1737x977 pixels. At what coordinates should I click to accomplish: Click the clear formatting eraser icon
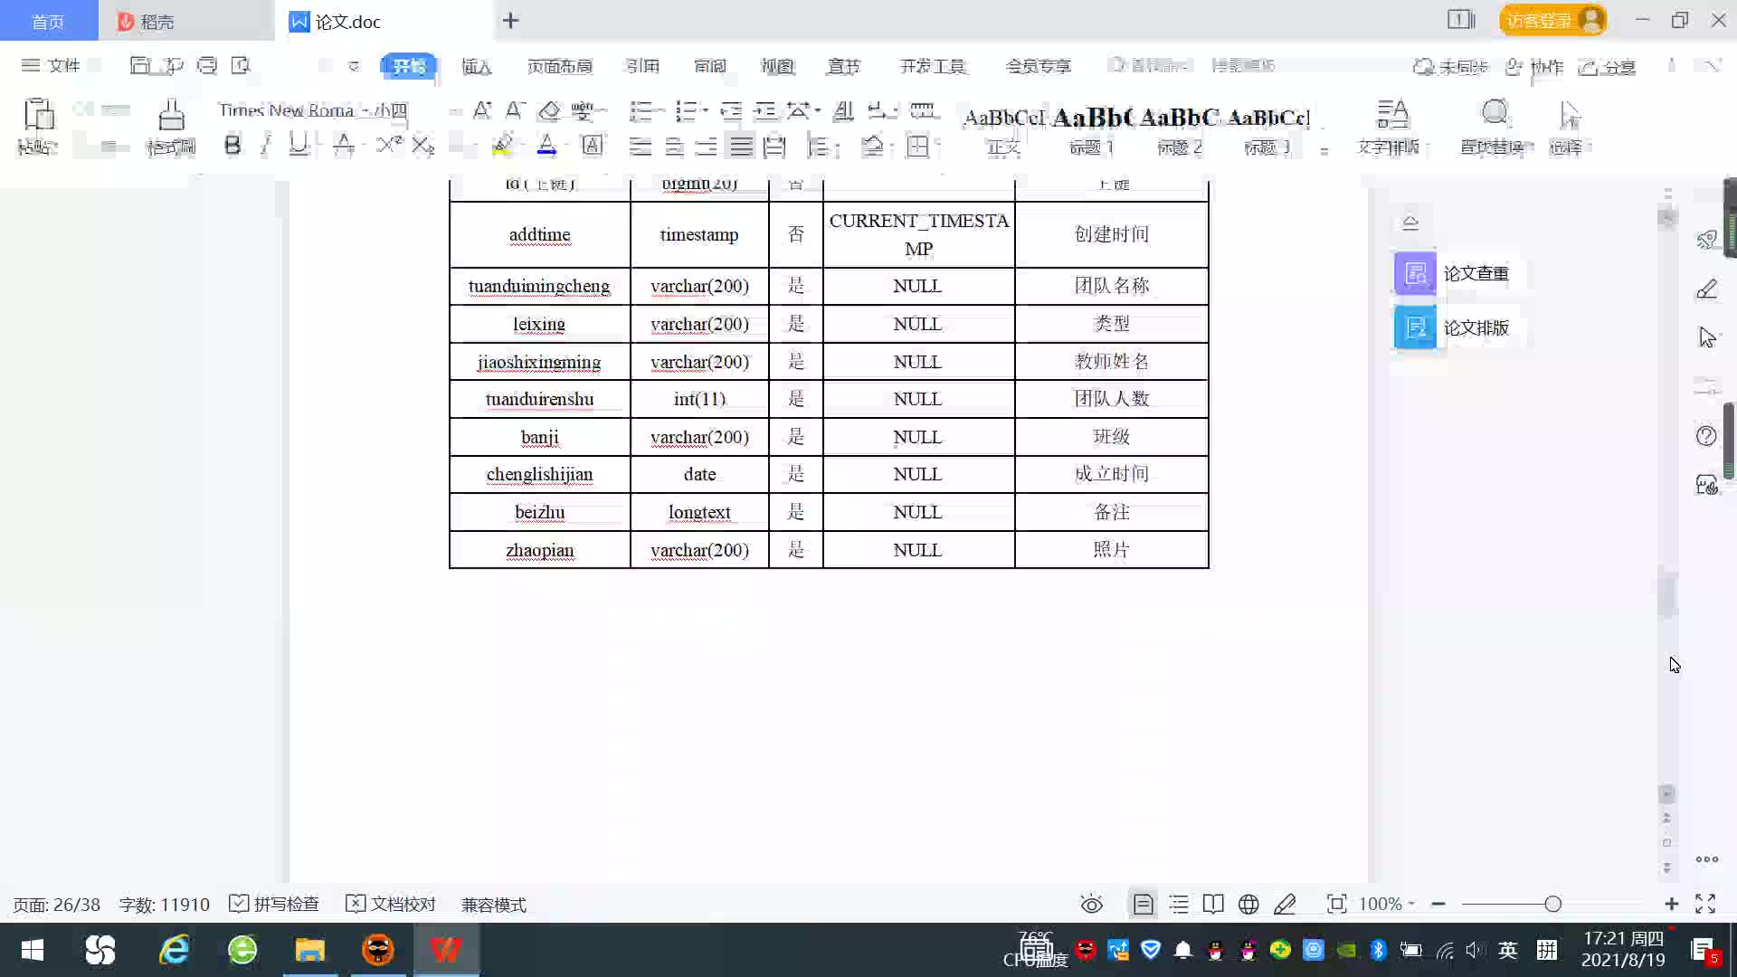coord(549,111)
